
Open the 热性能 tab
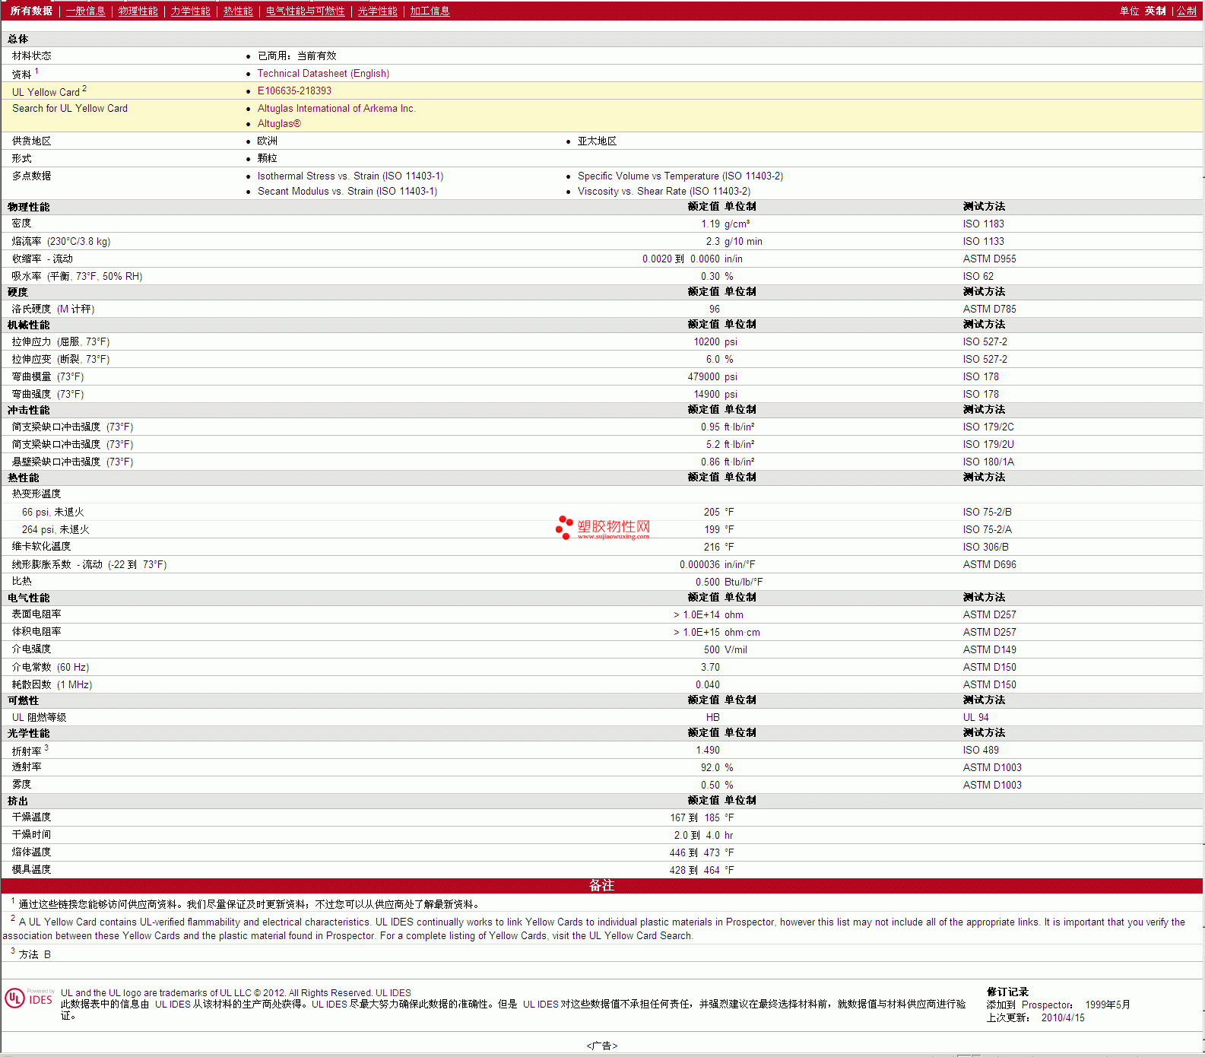(238, 11)
